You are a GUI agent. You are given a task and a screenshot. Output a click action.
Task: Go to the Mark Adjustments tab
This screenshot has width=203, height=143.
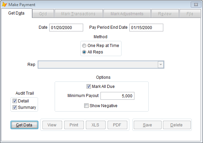127,14
